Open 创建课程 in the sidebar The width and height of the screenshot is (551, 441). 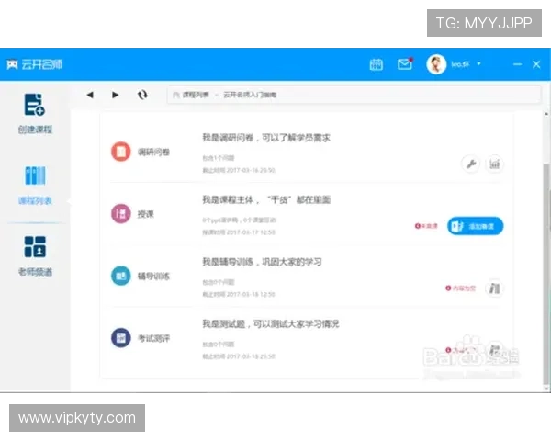tap(35, 114)
